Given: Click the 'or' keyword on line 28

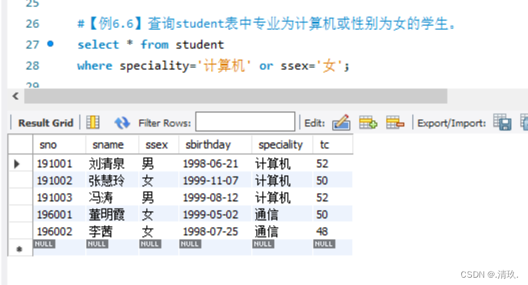Looking at the screenshot, I should coord(266,66).
